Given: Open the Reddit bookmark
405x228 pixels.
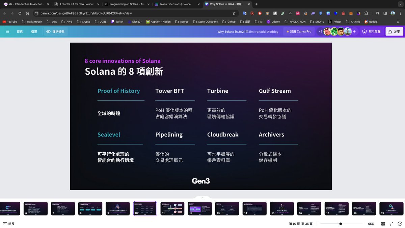Looking at the screenshot, I should 371,22.
